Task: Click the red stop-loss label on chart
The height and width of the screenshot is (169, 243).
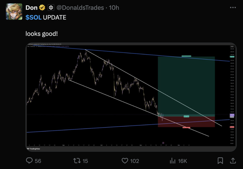Action: pos(186,128)
